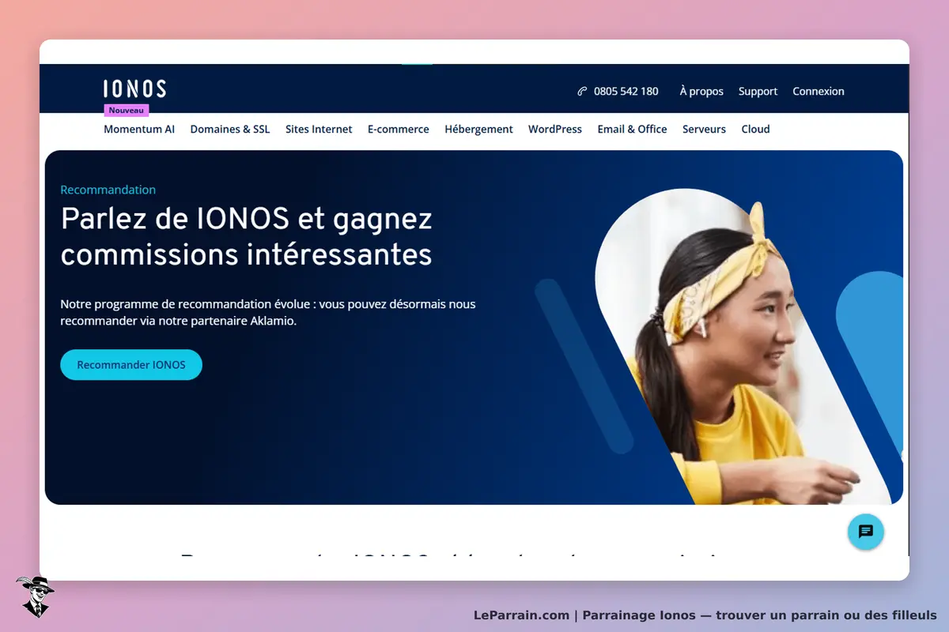This screenshot has width=949, height=632.
Task: Open the Sites Internet menu
Action: pos(319,129)
